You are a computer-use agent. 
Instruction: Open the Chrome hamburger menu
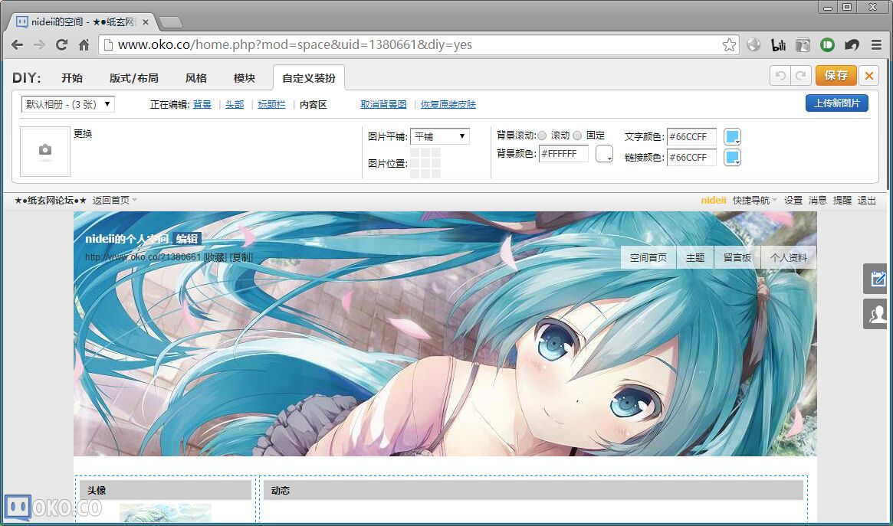coord(876,45)
